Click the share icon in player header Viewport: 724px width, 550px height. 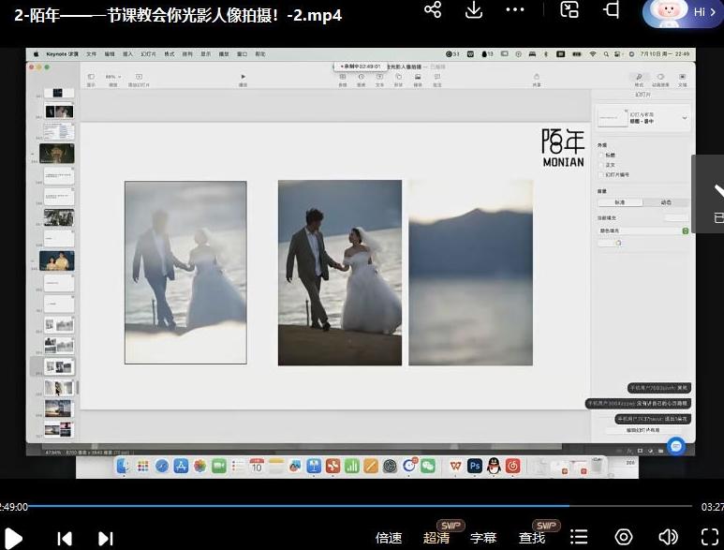(433, 9)
